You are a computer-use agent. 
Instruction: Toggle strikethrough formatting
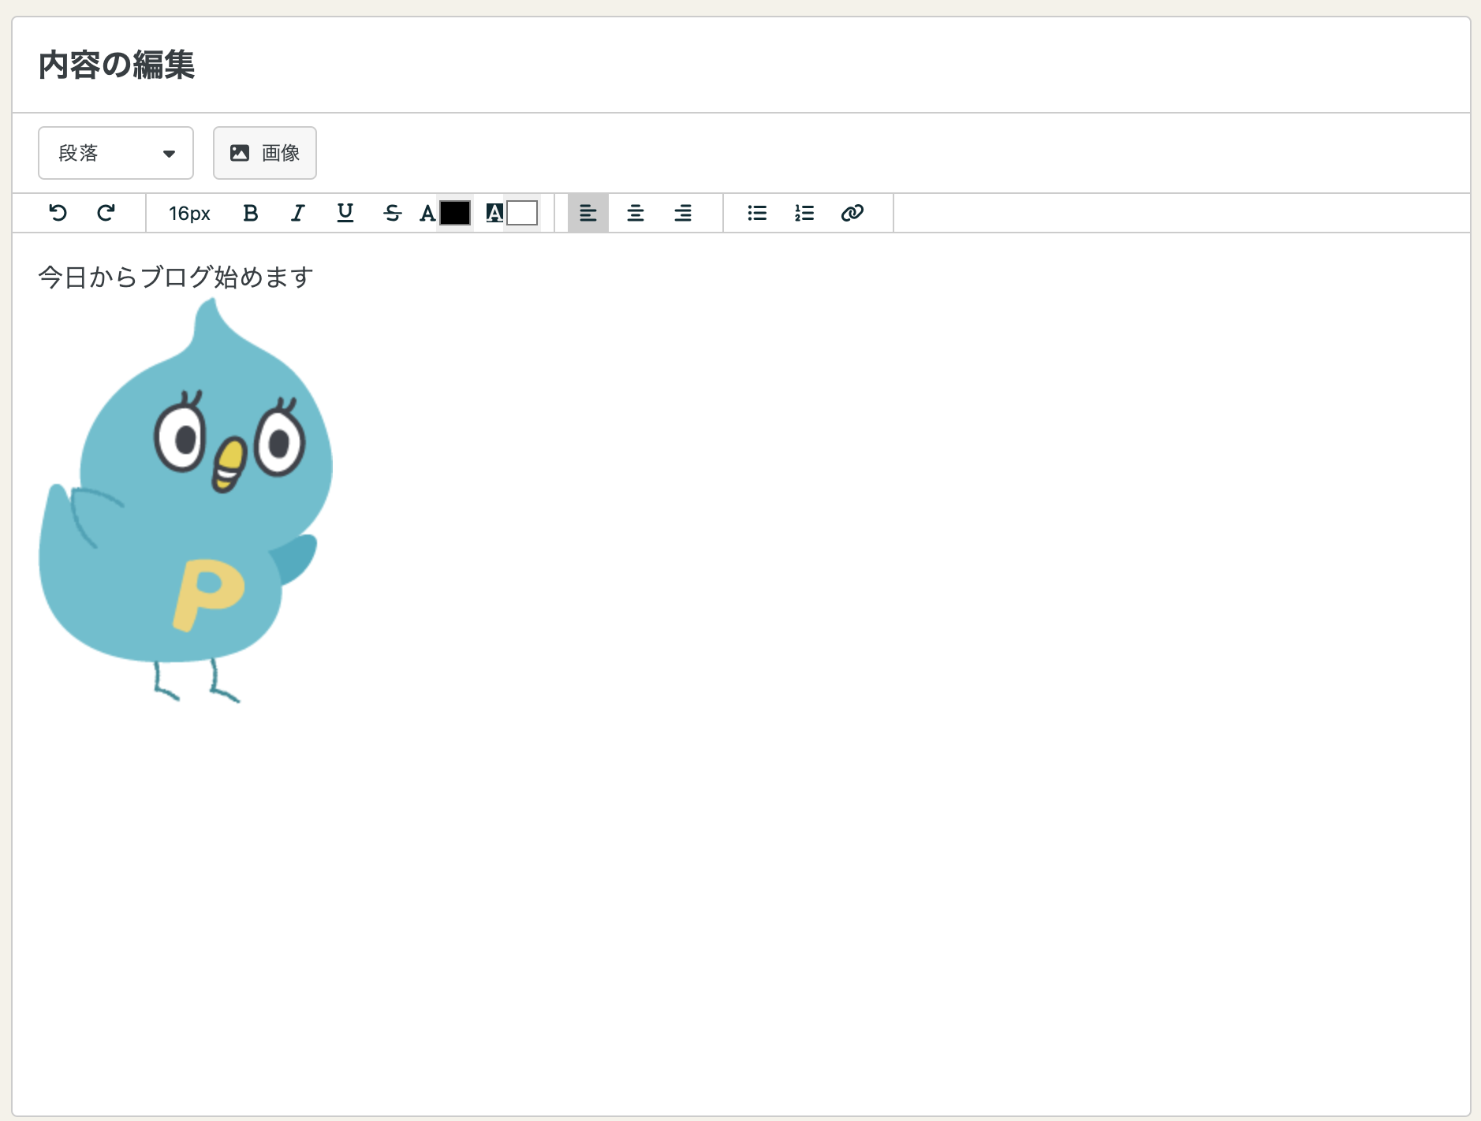pos(393,213)
